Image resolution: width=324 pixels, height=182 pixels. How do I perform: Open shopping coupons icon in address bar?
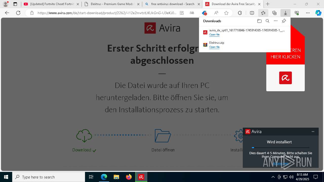(x=204, y=13)
